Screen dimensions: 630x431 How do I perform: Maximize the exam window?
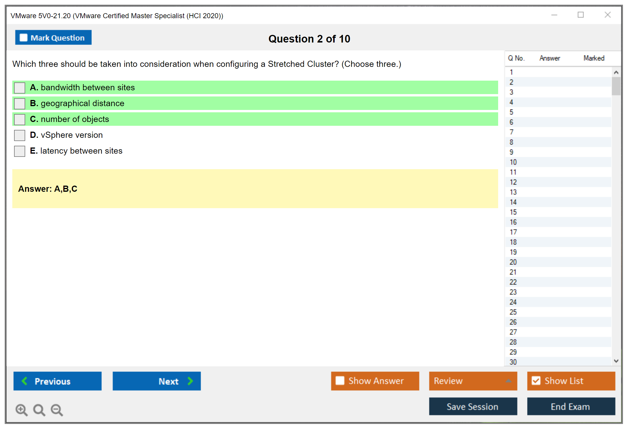point(580,15)
